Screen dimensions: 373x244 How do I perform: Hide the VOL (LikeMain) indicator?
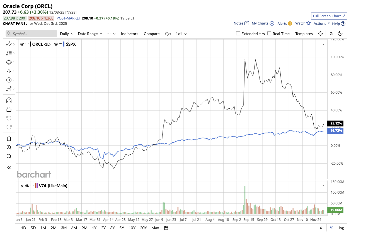tap(27, 186)
